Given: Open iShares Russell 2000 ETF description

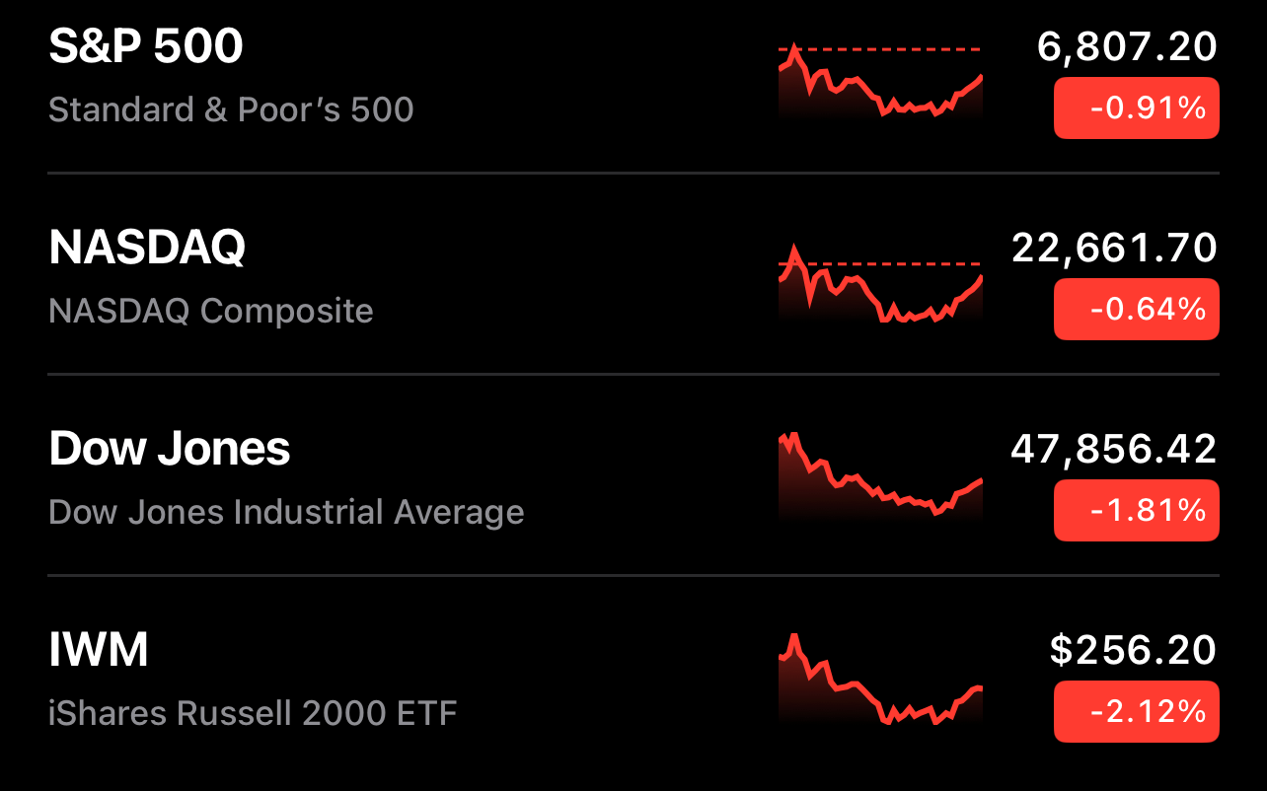Looking at the screenshot, I should click(x=253, y=712).
